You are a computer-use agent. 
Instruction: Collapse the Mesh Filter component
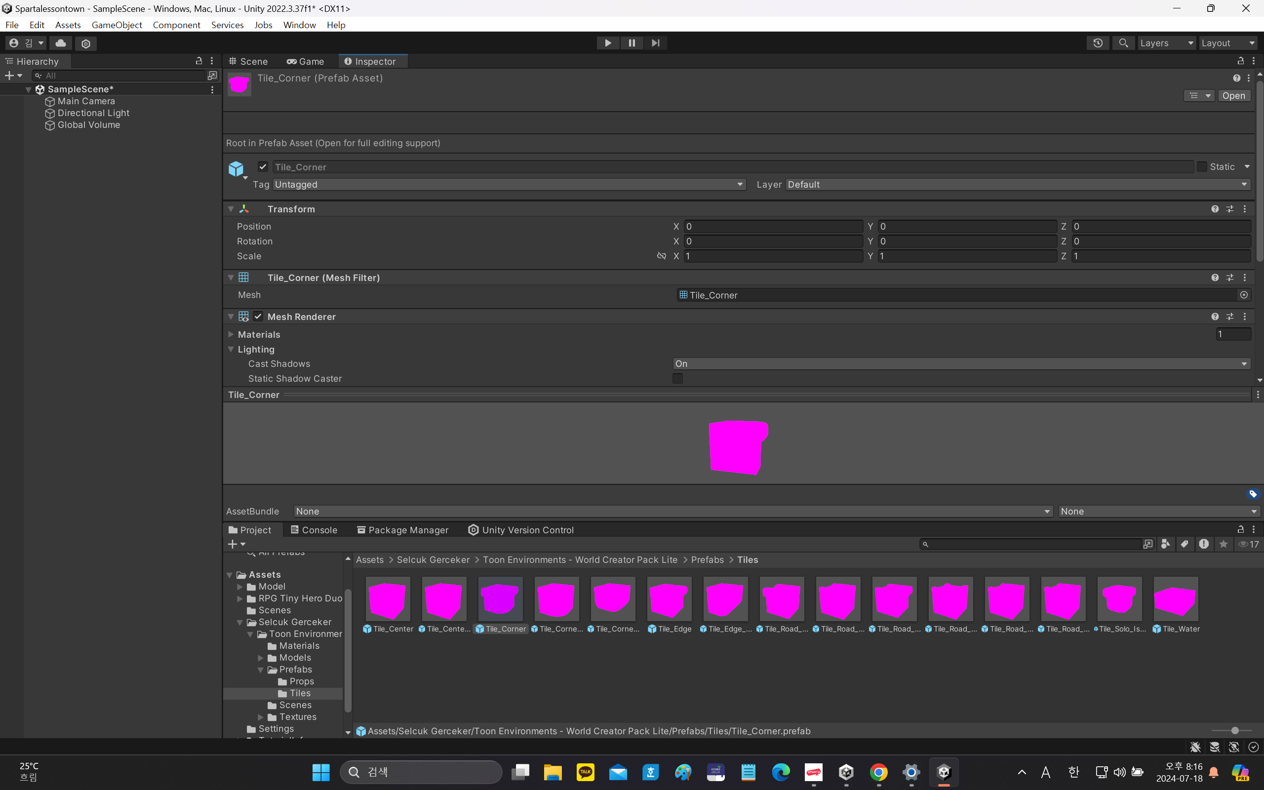pos(231,277)
